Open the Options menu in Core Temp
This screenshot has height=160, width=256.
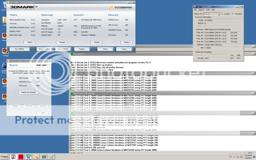pos(201,10)
